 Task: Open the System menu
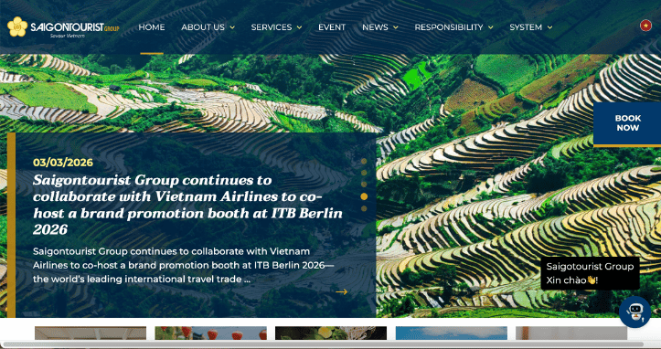coord(526,27)
